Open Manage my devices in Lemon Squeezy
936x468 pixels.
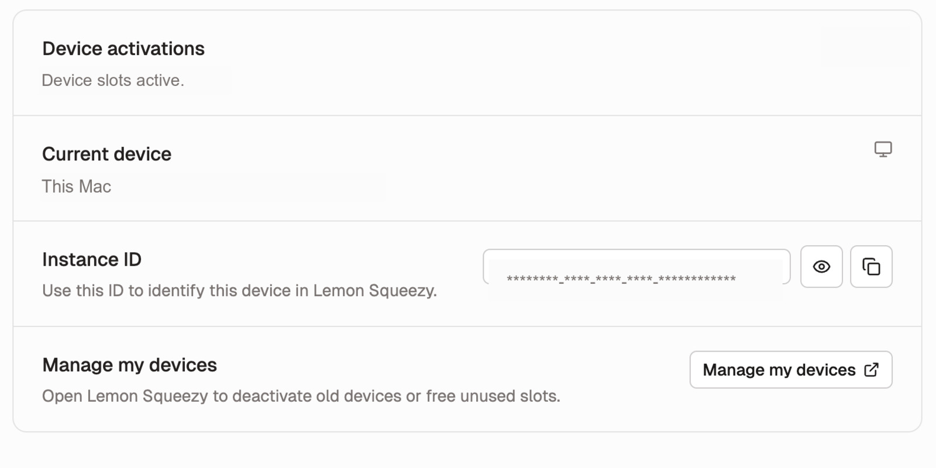pyautogui.click(x=791, y=370)
